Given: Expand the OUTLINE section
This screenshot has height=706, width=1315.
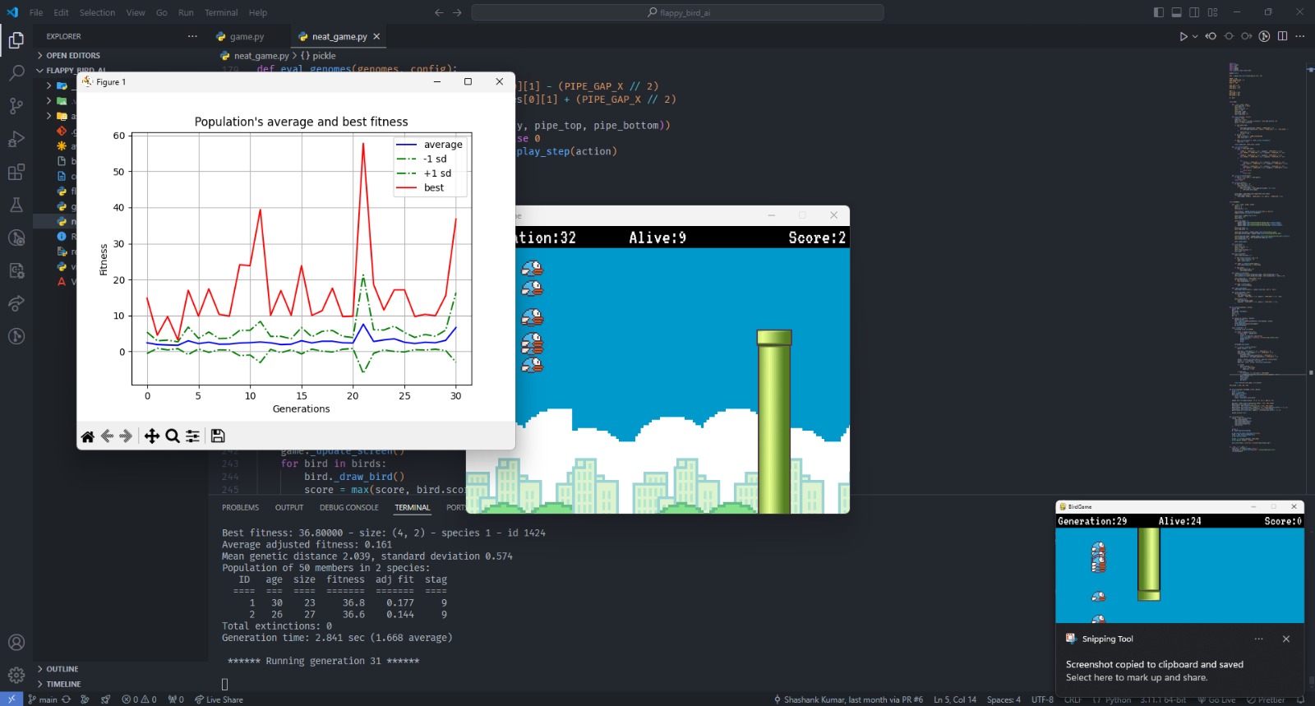Looking at the screenshot, I should pyautogui.click(x=120, y=669).
